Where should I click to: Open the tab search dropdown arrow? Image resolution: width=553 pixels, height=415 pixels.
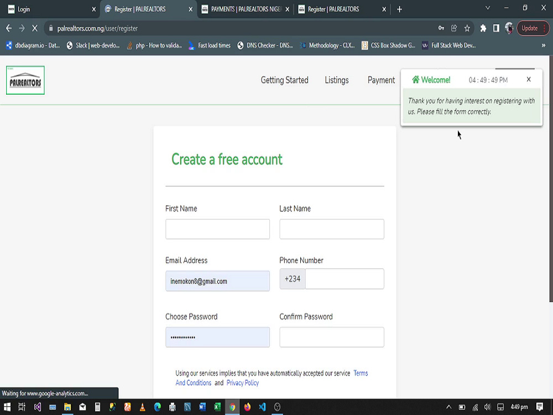488,8
